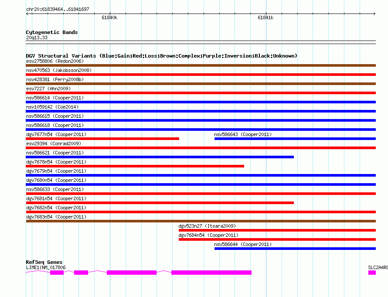
Task: Click the right arrowhead of the scale ruler
Action: point(374,14)
